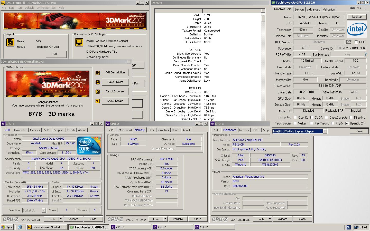Click the EN language indicator

point(348,227)
